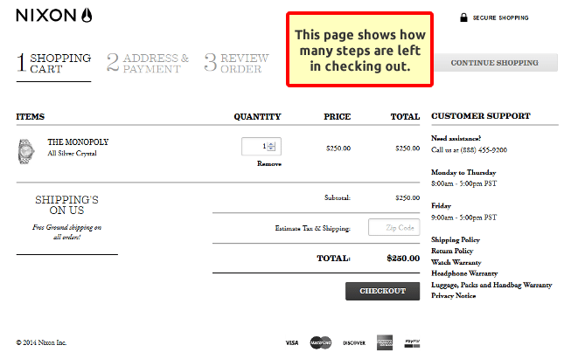Click the Visa payment icon
The width and height of the screenshot is (571, 359).
point(292,342)
